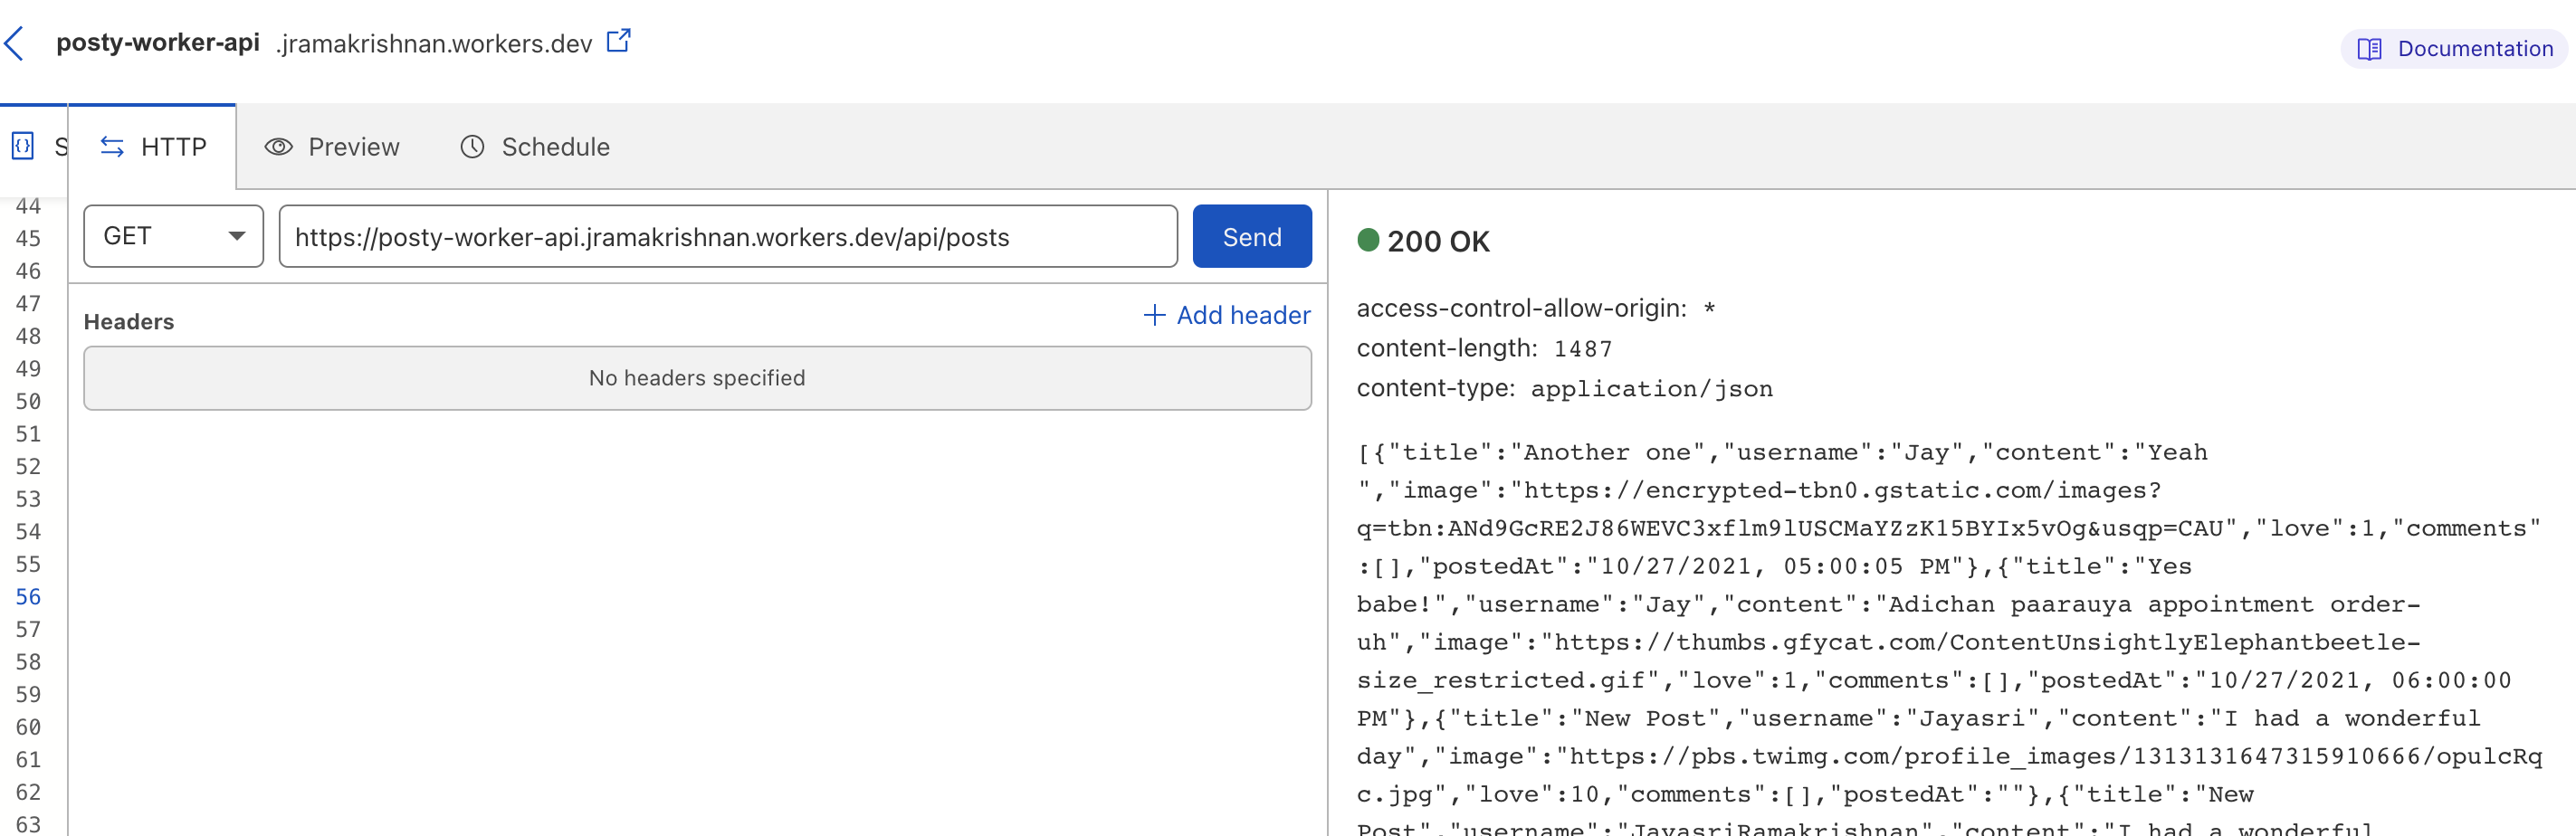Open the GET method dropdown
This screenshot has height=836, width=2576.
click(174, 236)
